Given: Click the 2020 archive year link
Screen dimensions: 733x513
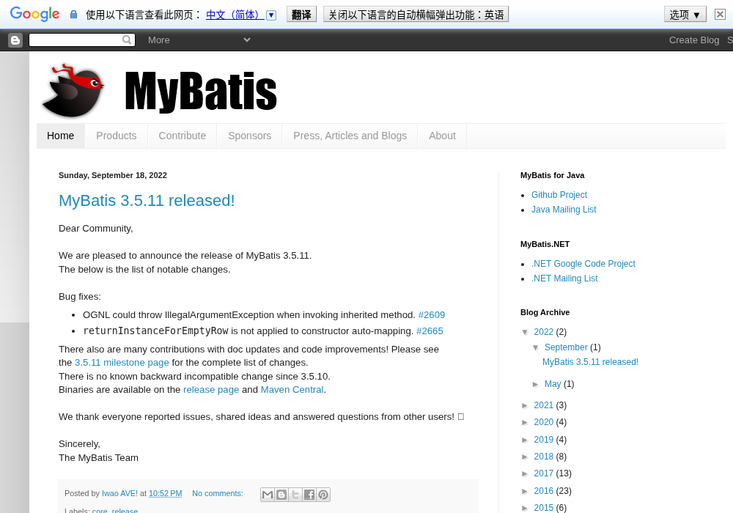Looking at the screenshot, I should tap(544, 422).
